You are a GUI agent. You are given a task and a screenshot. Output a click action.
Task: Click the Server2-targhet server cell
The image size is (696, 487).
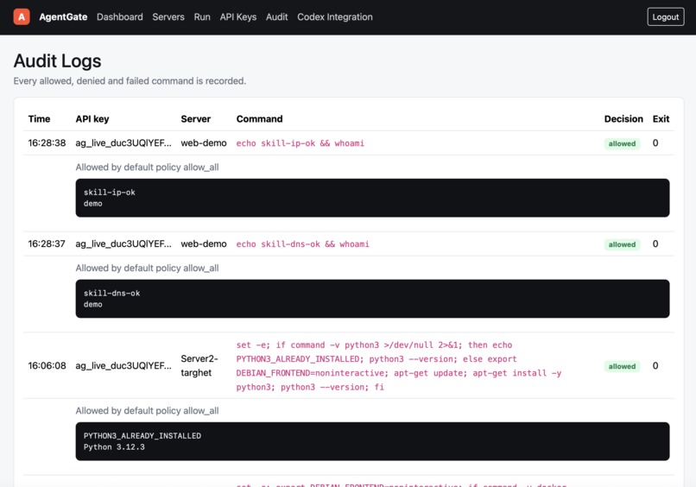coord(199,366)
